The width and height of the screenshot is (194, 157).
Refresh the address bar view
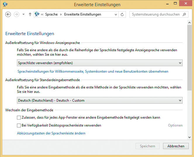pyautogui.click(x=122, y=14)
